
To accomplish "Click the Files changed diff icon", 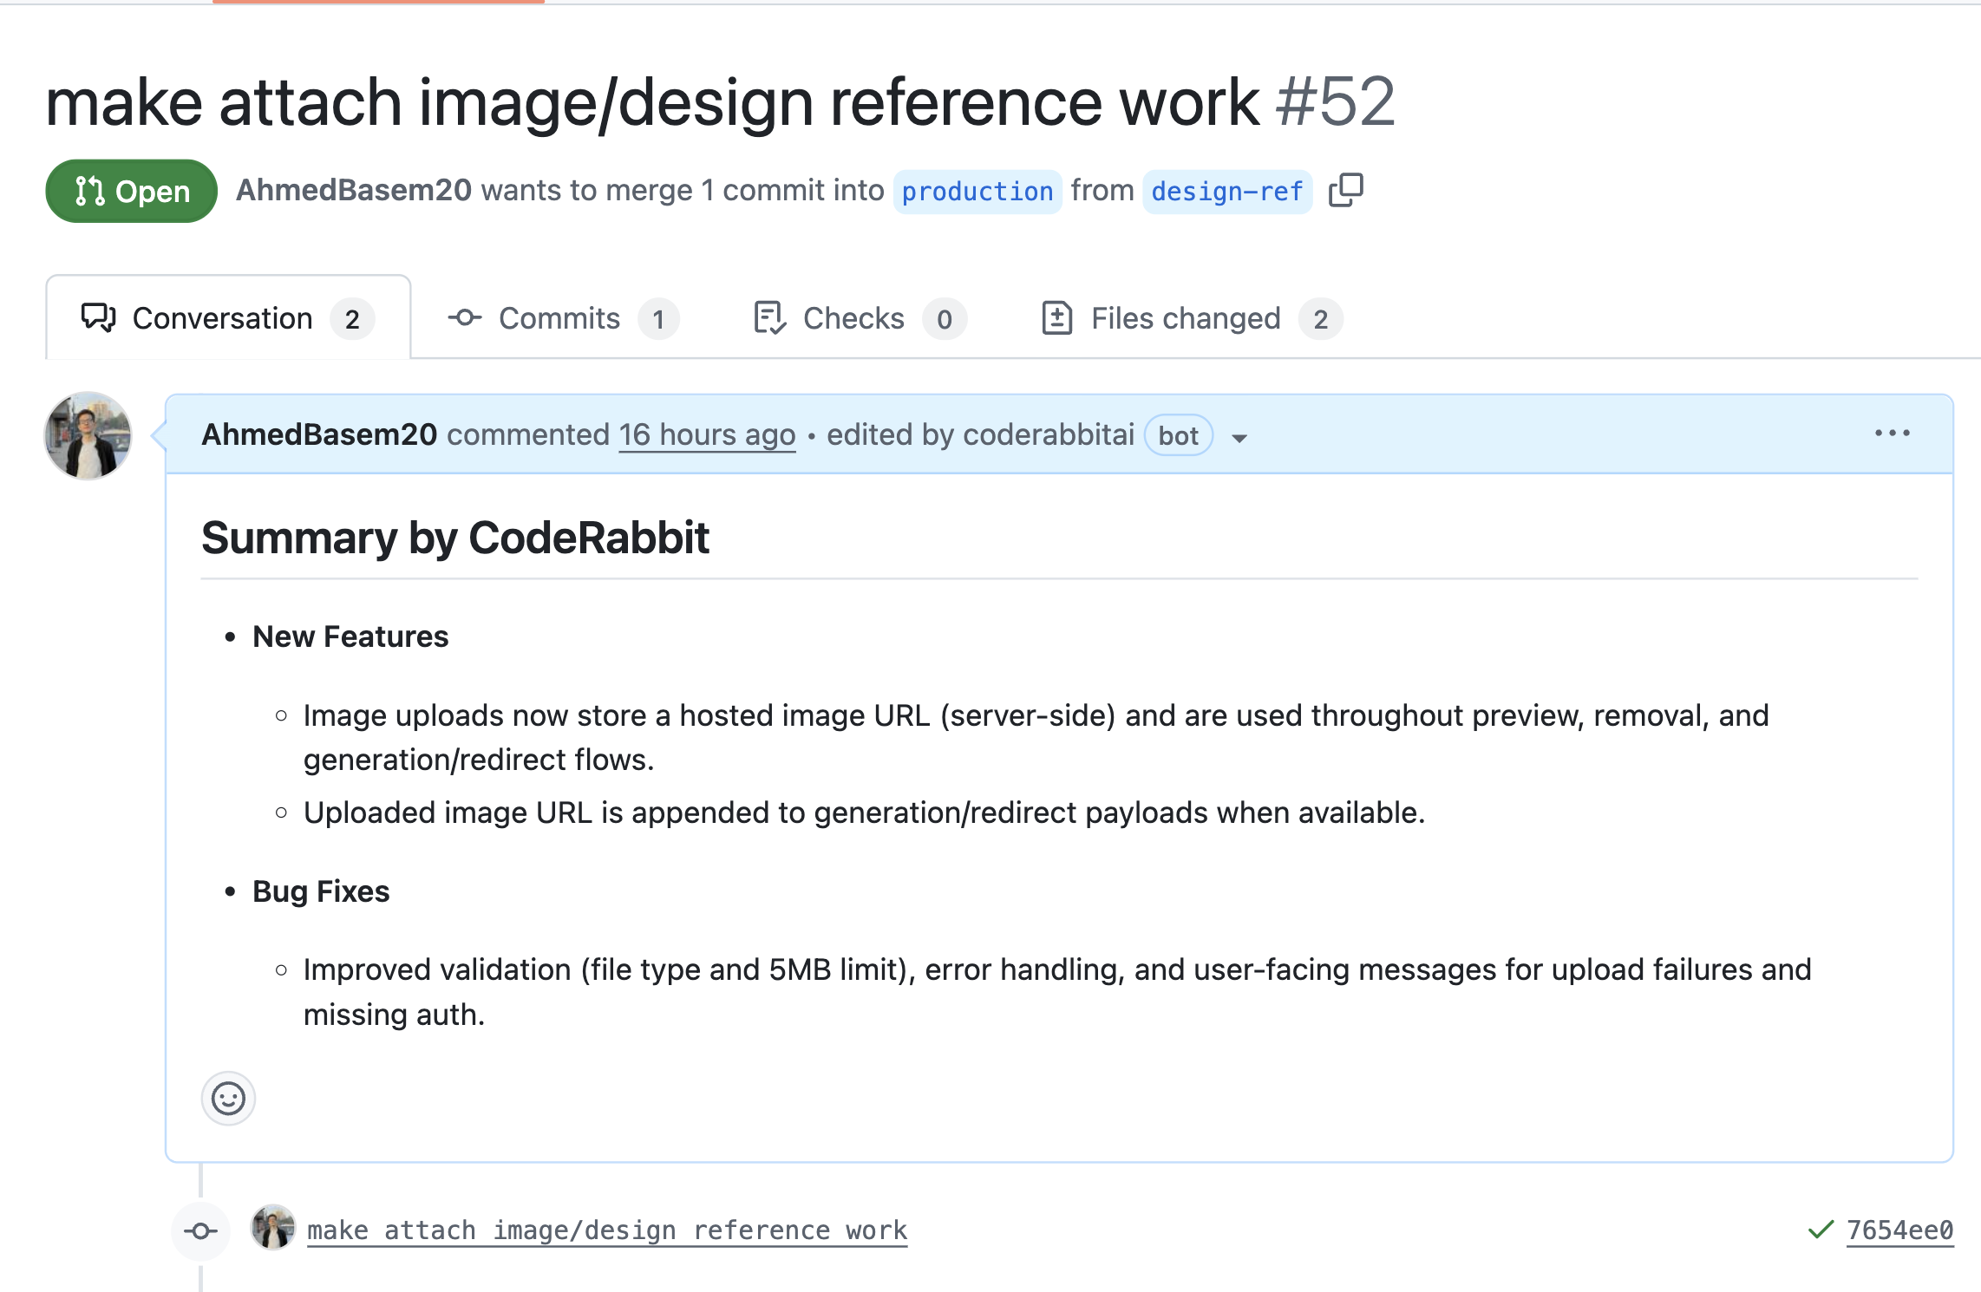I will (x=1056, y=318).
